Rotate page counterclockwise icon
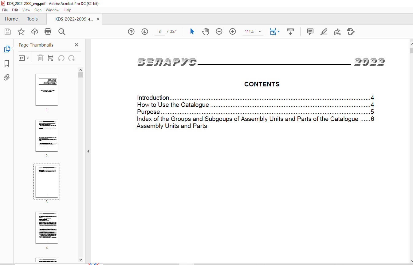413x265 pixels. (61, 58)
